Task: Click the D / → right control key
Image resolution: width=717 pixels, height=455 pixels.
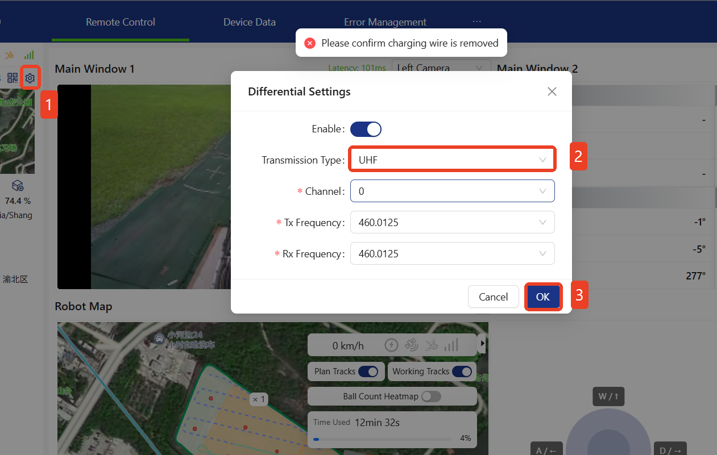Action: pyautogui.click(x=670, y=450)
